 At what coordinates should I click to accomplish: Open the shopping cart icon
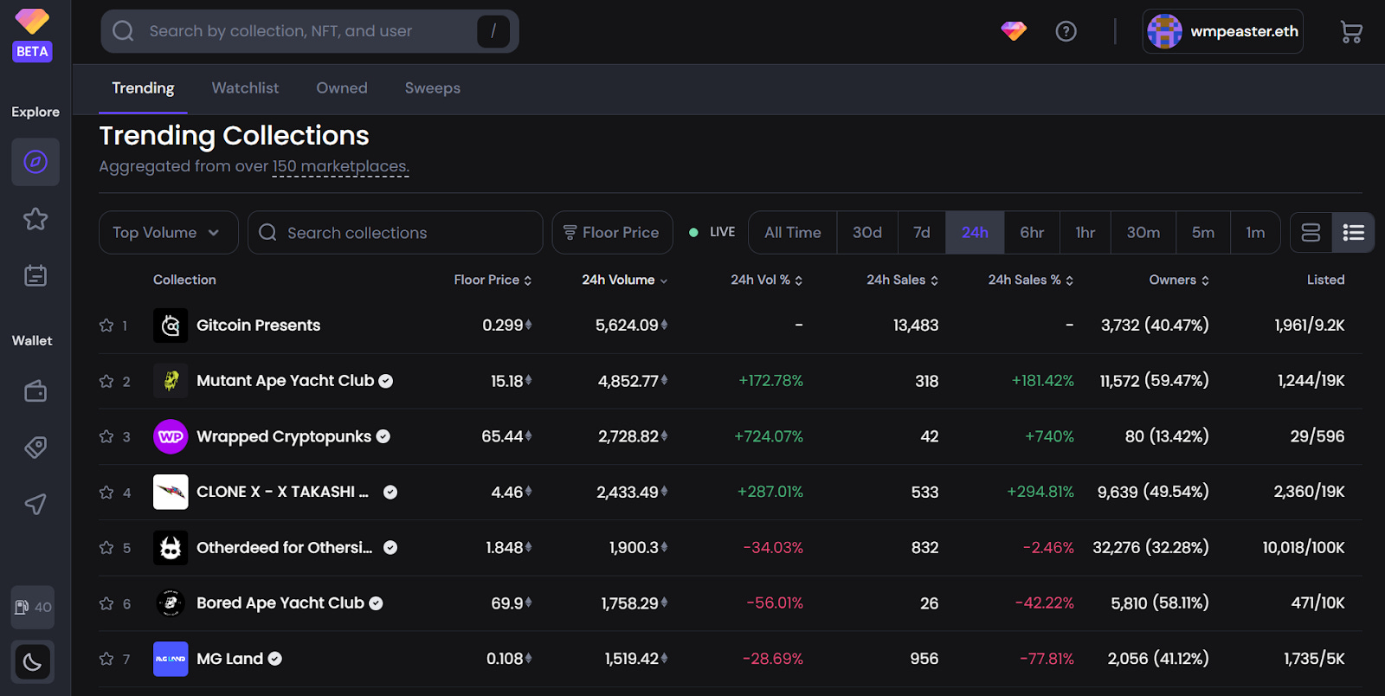tap(1350, 32)
